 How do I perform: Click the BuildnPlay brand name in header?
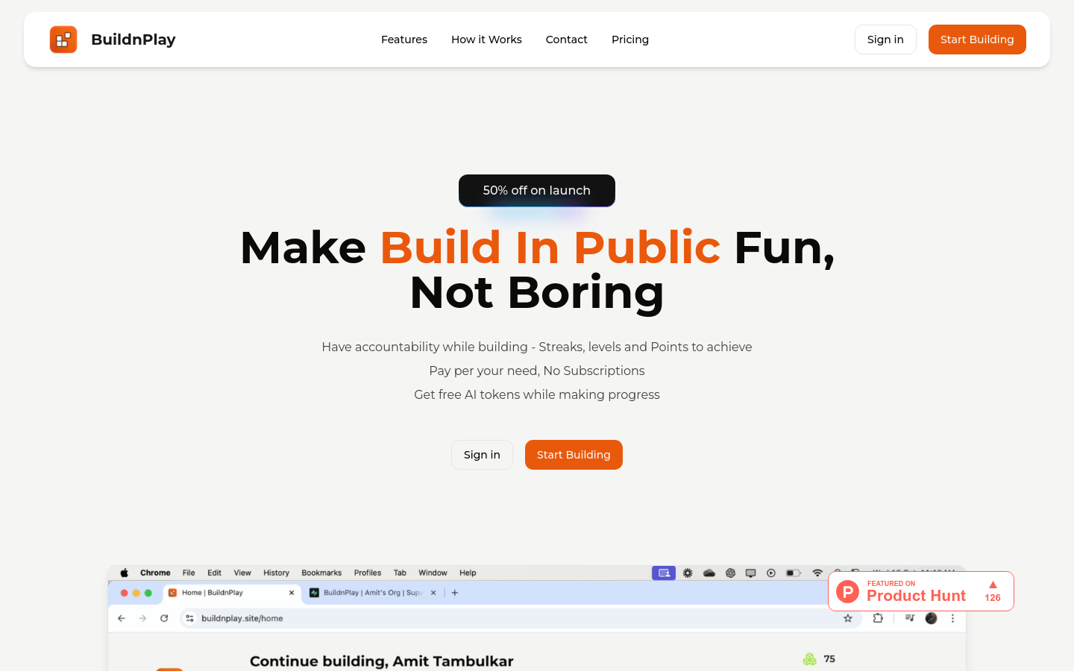point(134,40)
